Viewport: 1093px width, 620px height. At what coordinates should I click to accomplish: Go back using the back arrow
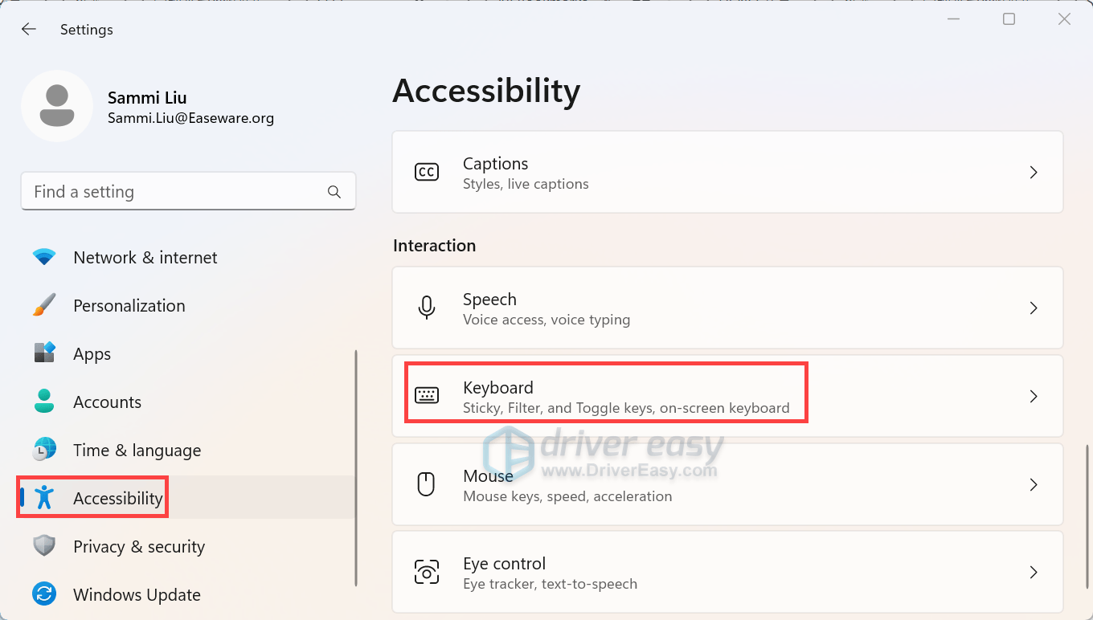click(x=29, y=29)
